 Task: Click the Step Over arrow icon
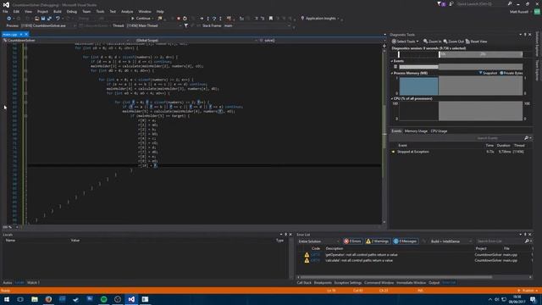214,19
